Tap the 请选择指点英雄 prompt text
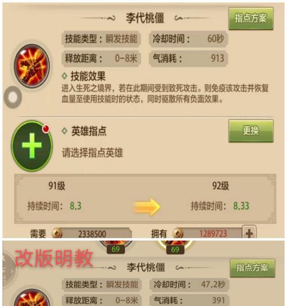The width and height of the screenshot is (287, 306). pyautogui.click(x=92, y=153)
